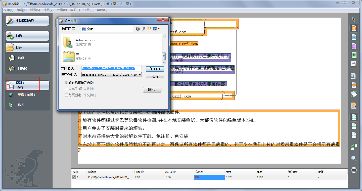Viewport: 362px width, 191px height.
Task: Click the scan time value 2.90
Action: [x=138, y=177]
